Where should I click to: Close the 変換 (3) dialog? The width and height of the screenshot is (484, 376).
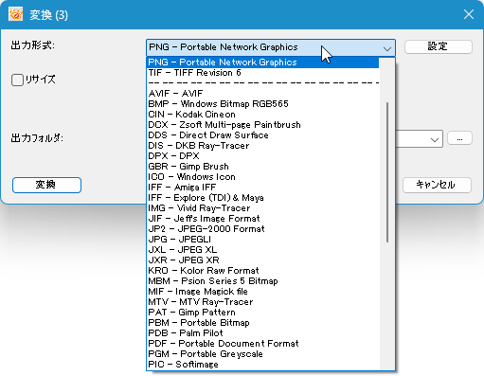tap(469, 14)
